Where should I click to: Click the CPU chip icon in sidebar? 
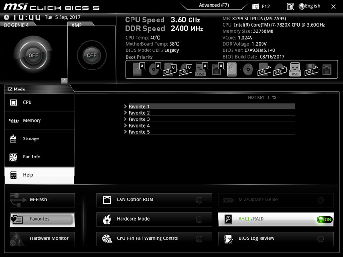13,103
